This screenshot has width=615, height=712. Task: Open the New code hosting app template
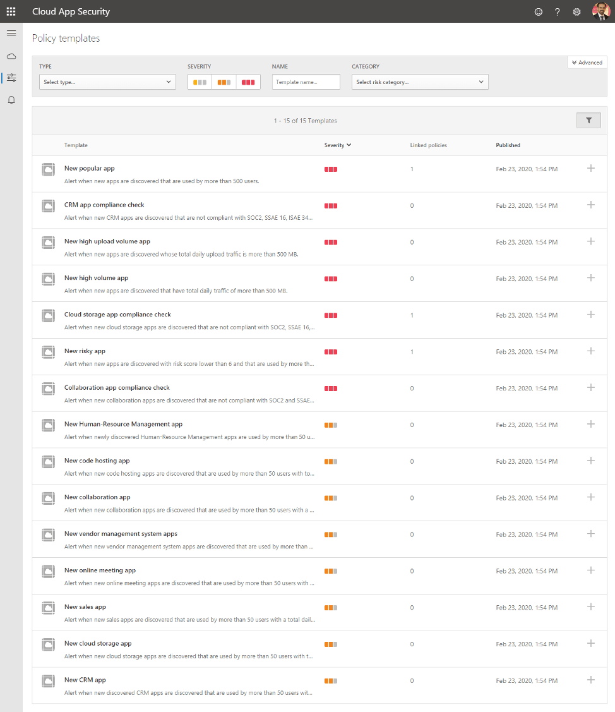tap(97, 461)
